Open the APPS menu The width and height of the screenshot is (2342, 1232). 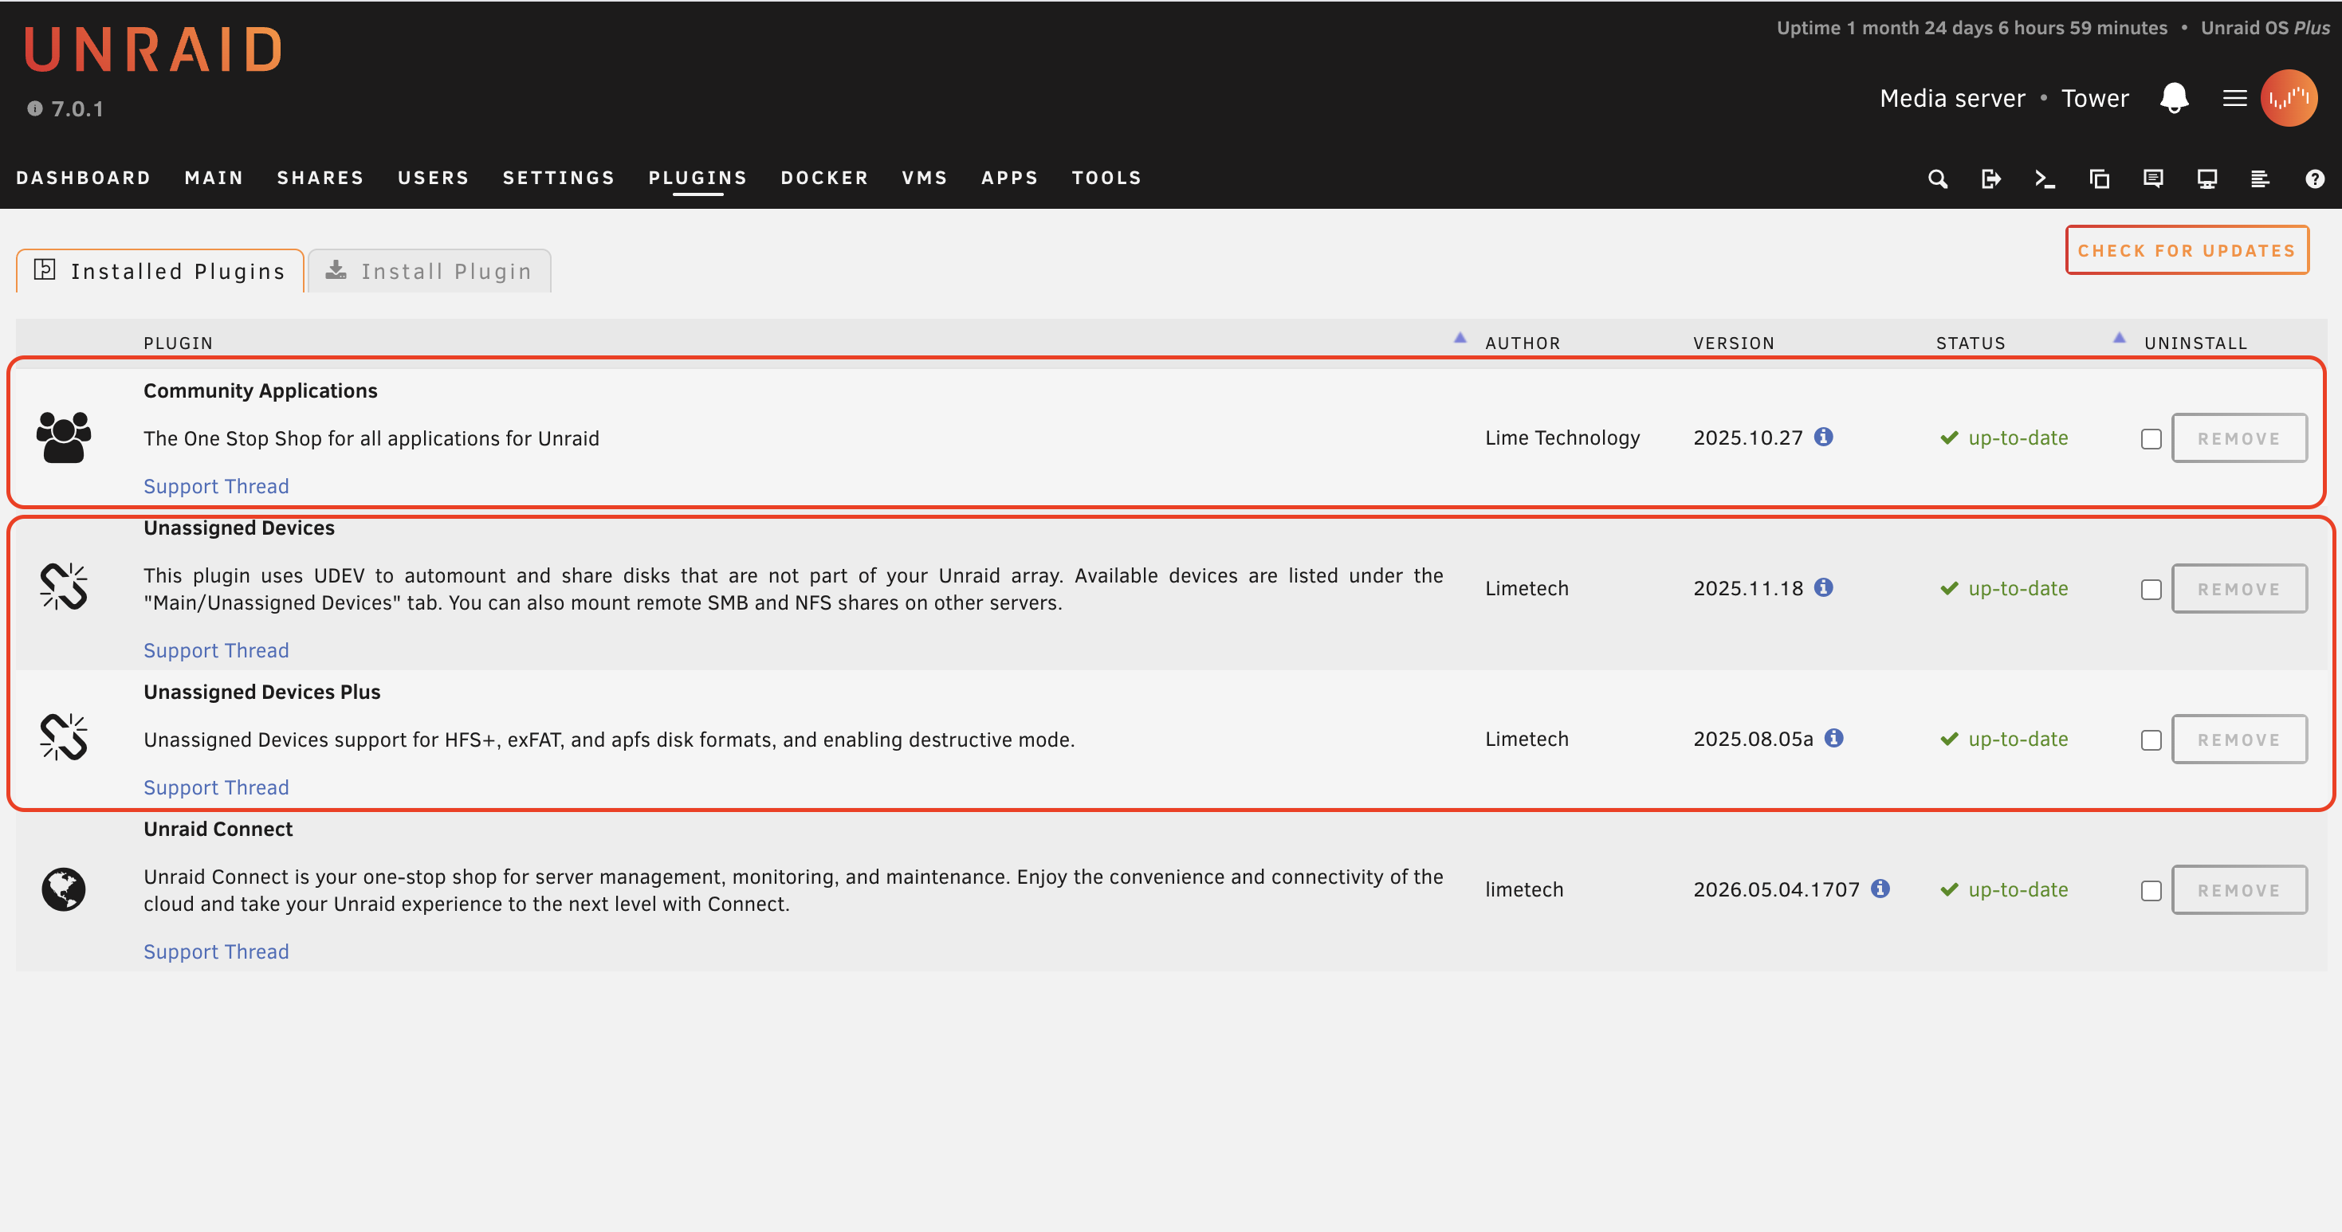1009,178
